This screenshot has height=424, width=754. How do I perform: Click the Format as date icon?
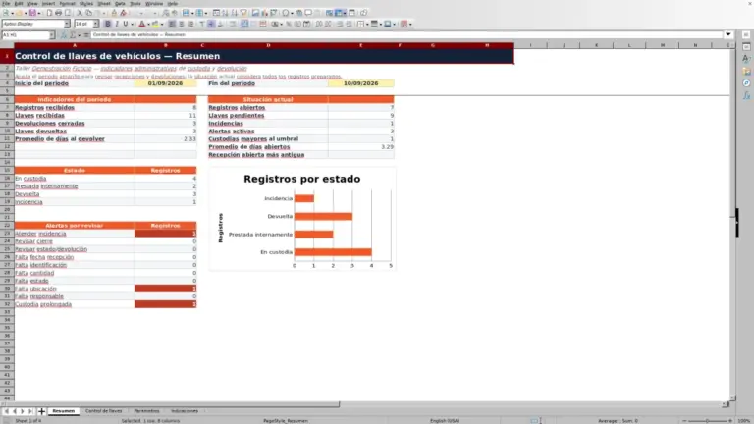(x=306, y=24)
